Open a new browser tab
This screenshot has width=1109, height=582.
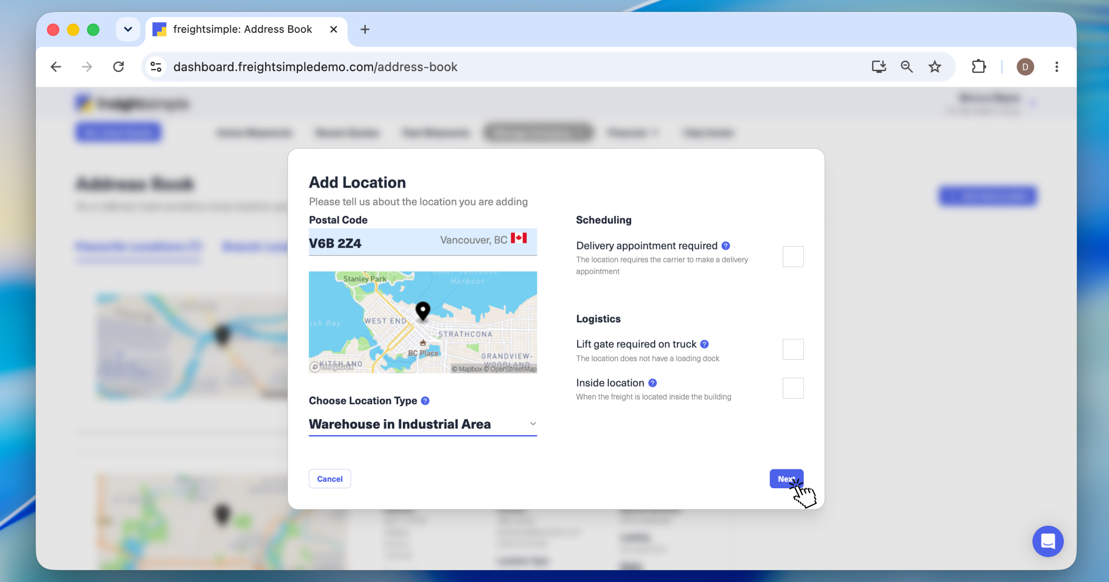coord(365,30)
